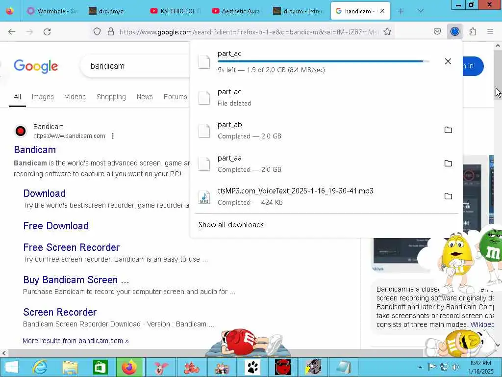Screen dimensions: 502x377
Task: Toggle the downloads panel button
Action: tap(454, 32)
